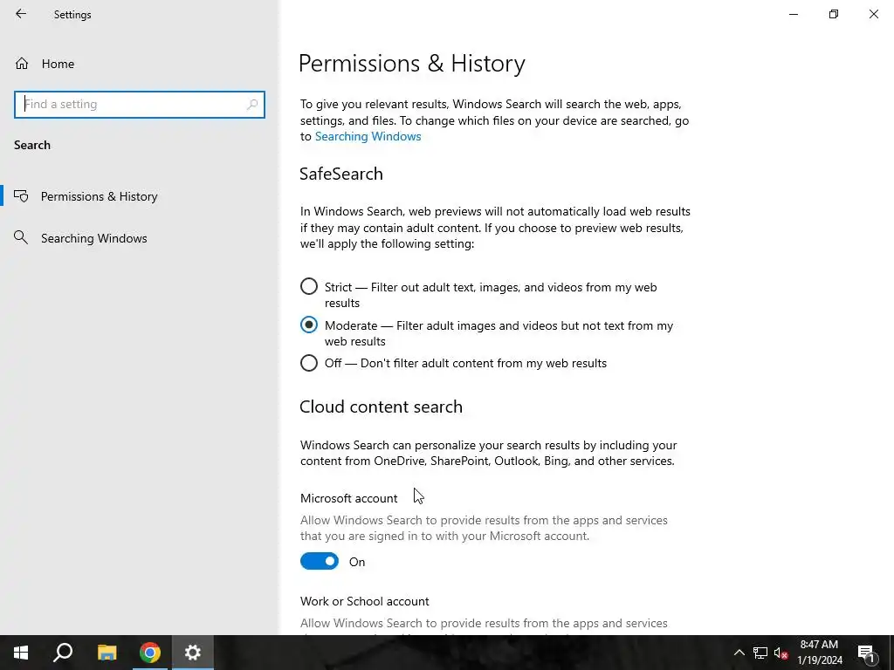The width and height of the screenshot is (894, 670).
Task: Click the muted volume tray icon
Action: click(x=781, y=653)
